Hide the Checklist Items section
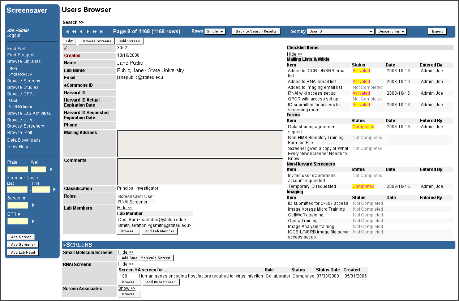This screenshot has height=301, width=459. tap(295, 54)
